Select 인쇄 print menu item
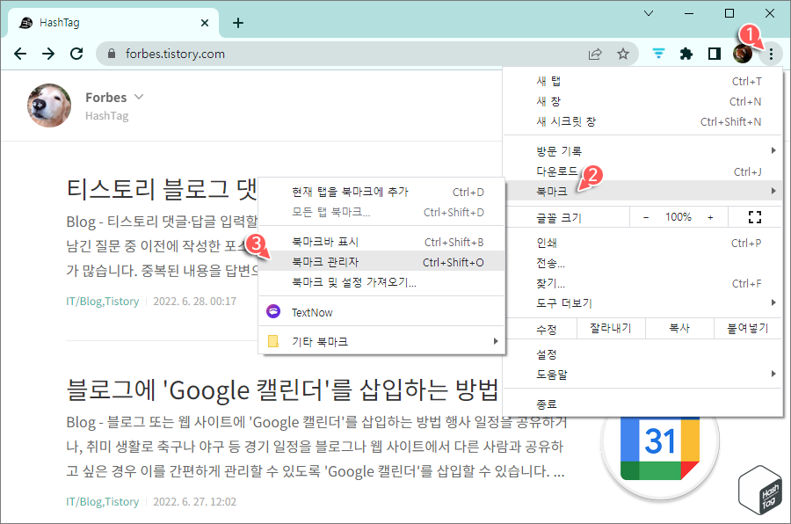The image size is (791, 524). point(642,243)
